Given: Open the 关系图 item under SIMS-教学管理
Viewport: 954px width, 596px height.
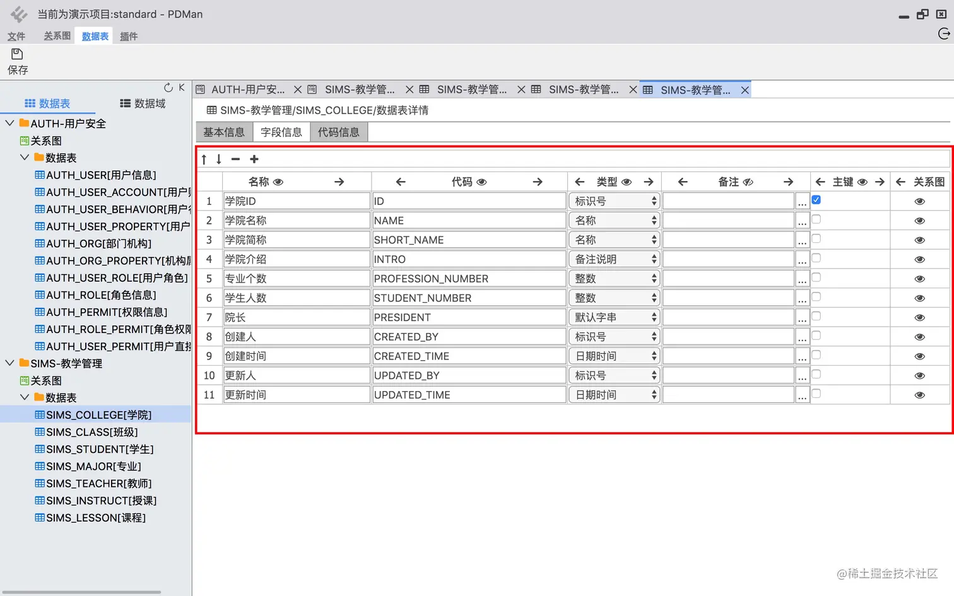Looking at the screenshot, I should point(41,381).
